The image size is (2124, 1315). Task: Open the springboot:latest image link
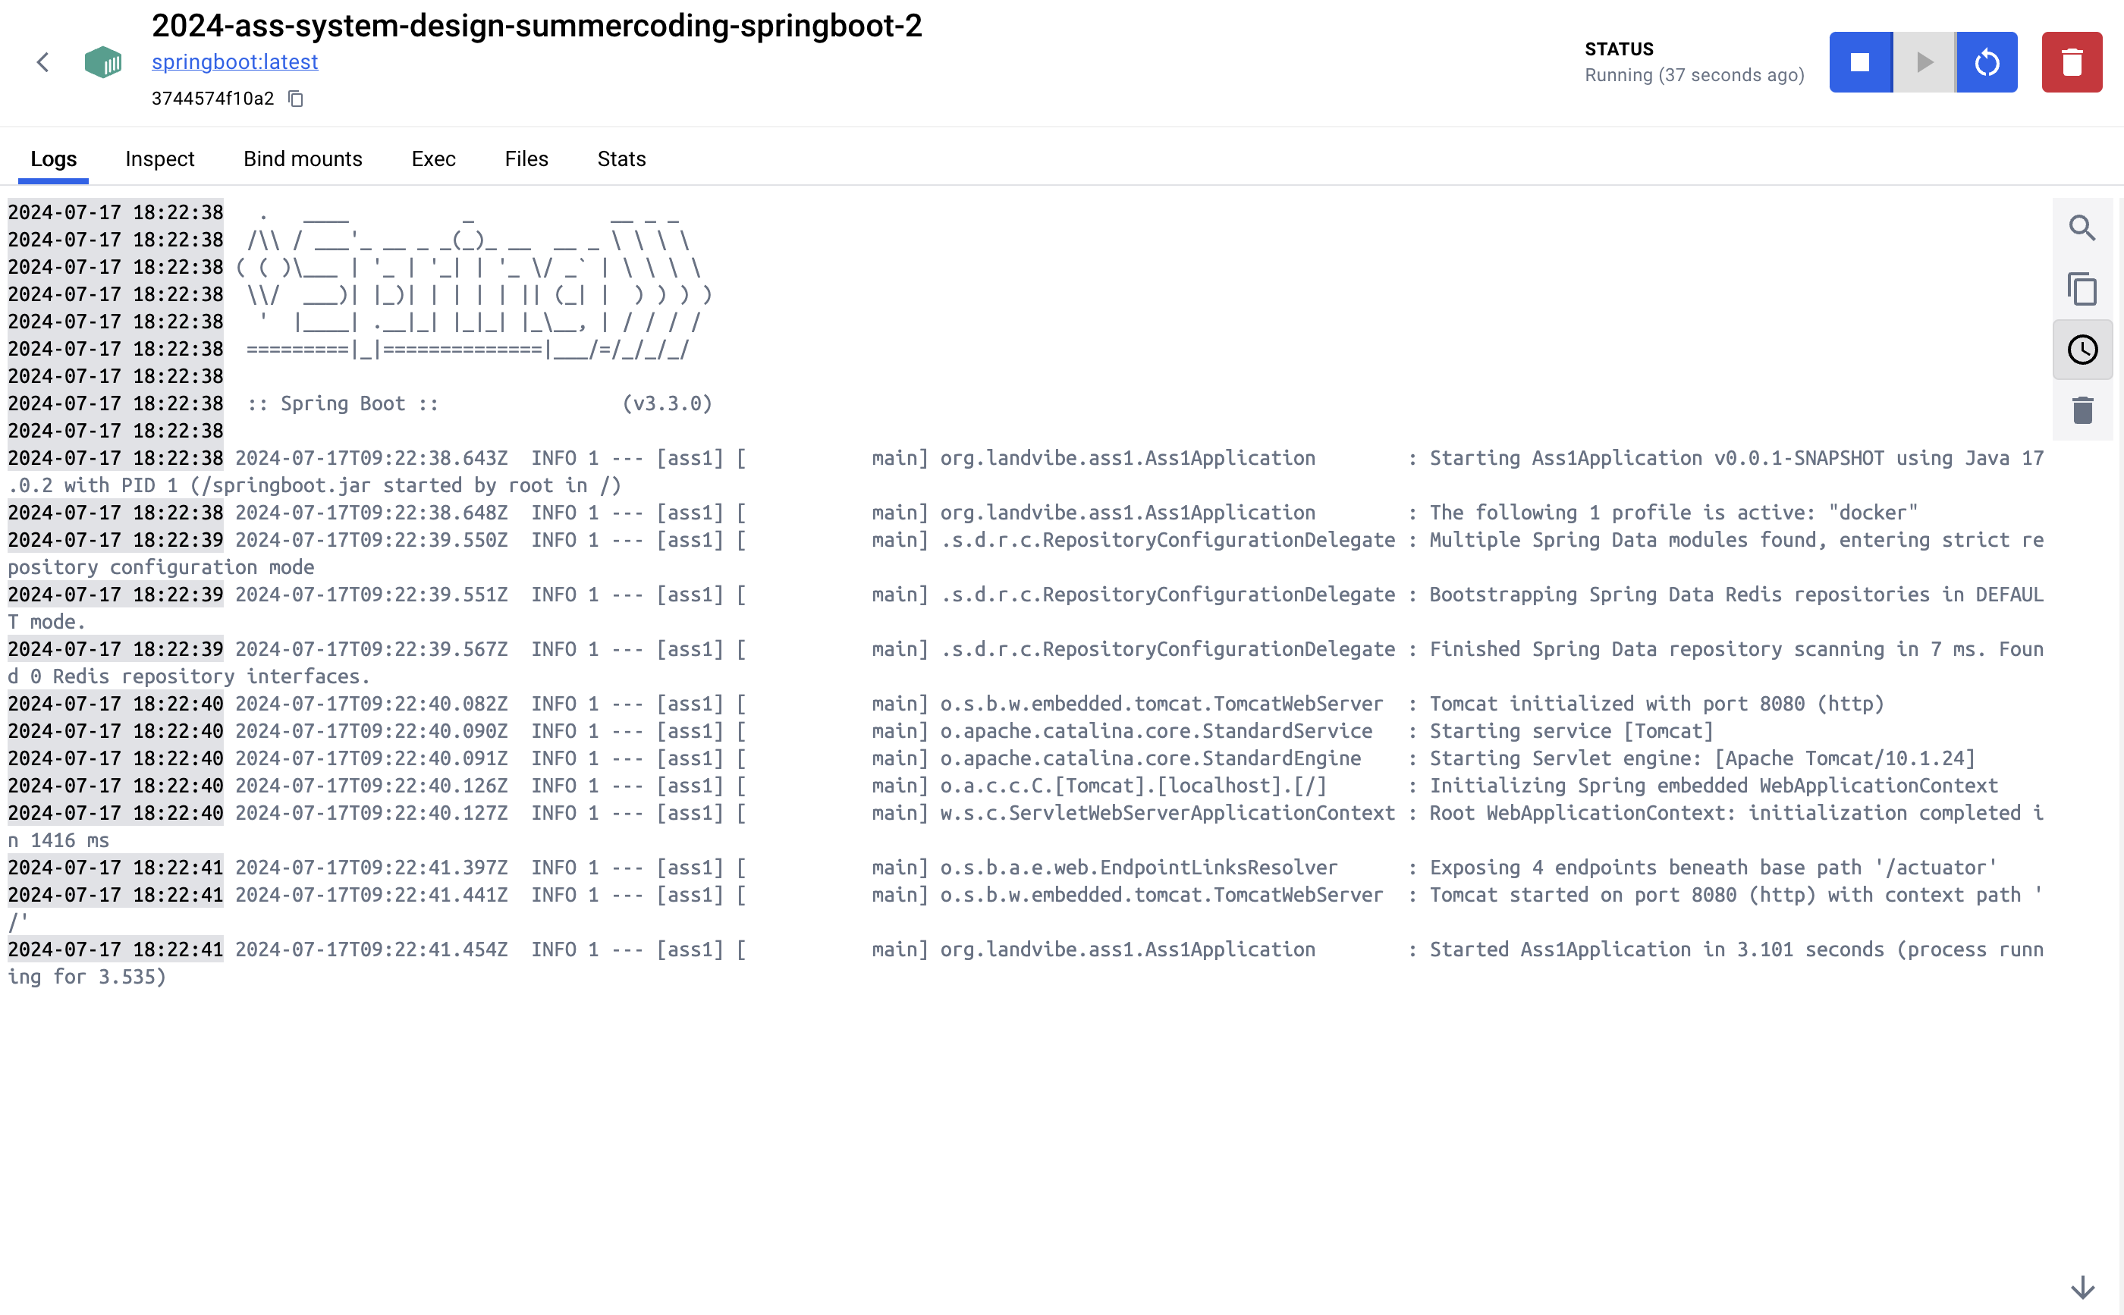235,61
